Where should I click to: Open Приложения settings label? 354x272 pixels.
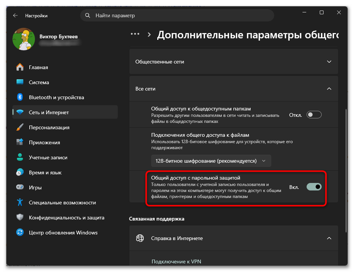[44, 142]
